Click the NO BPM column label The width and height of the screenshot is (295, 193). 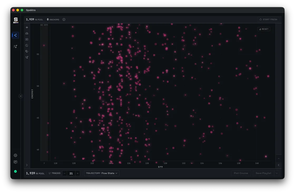coord(44,25)
